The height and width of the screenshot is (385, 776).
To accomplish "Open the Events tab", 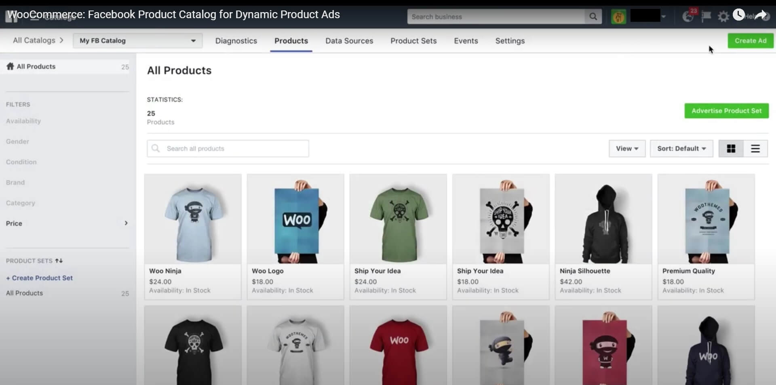I will point(466,41).
